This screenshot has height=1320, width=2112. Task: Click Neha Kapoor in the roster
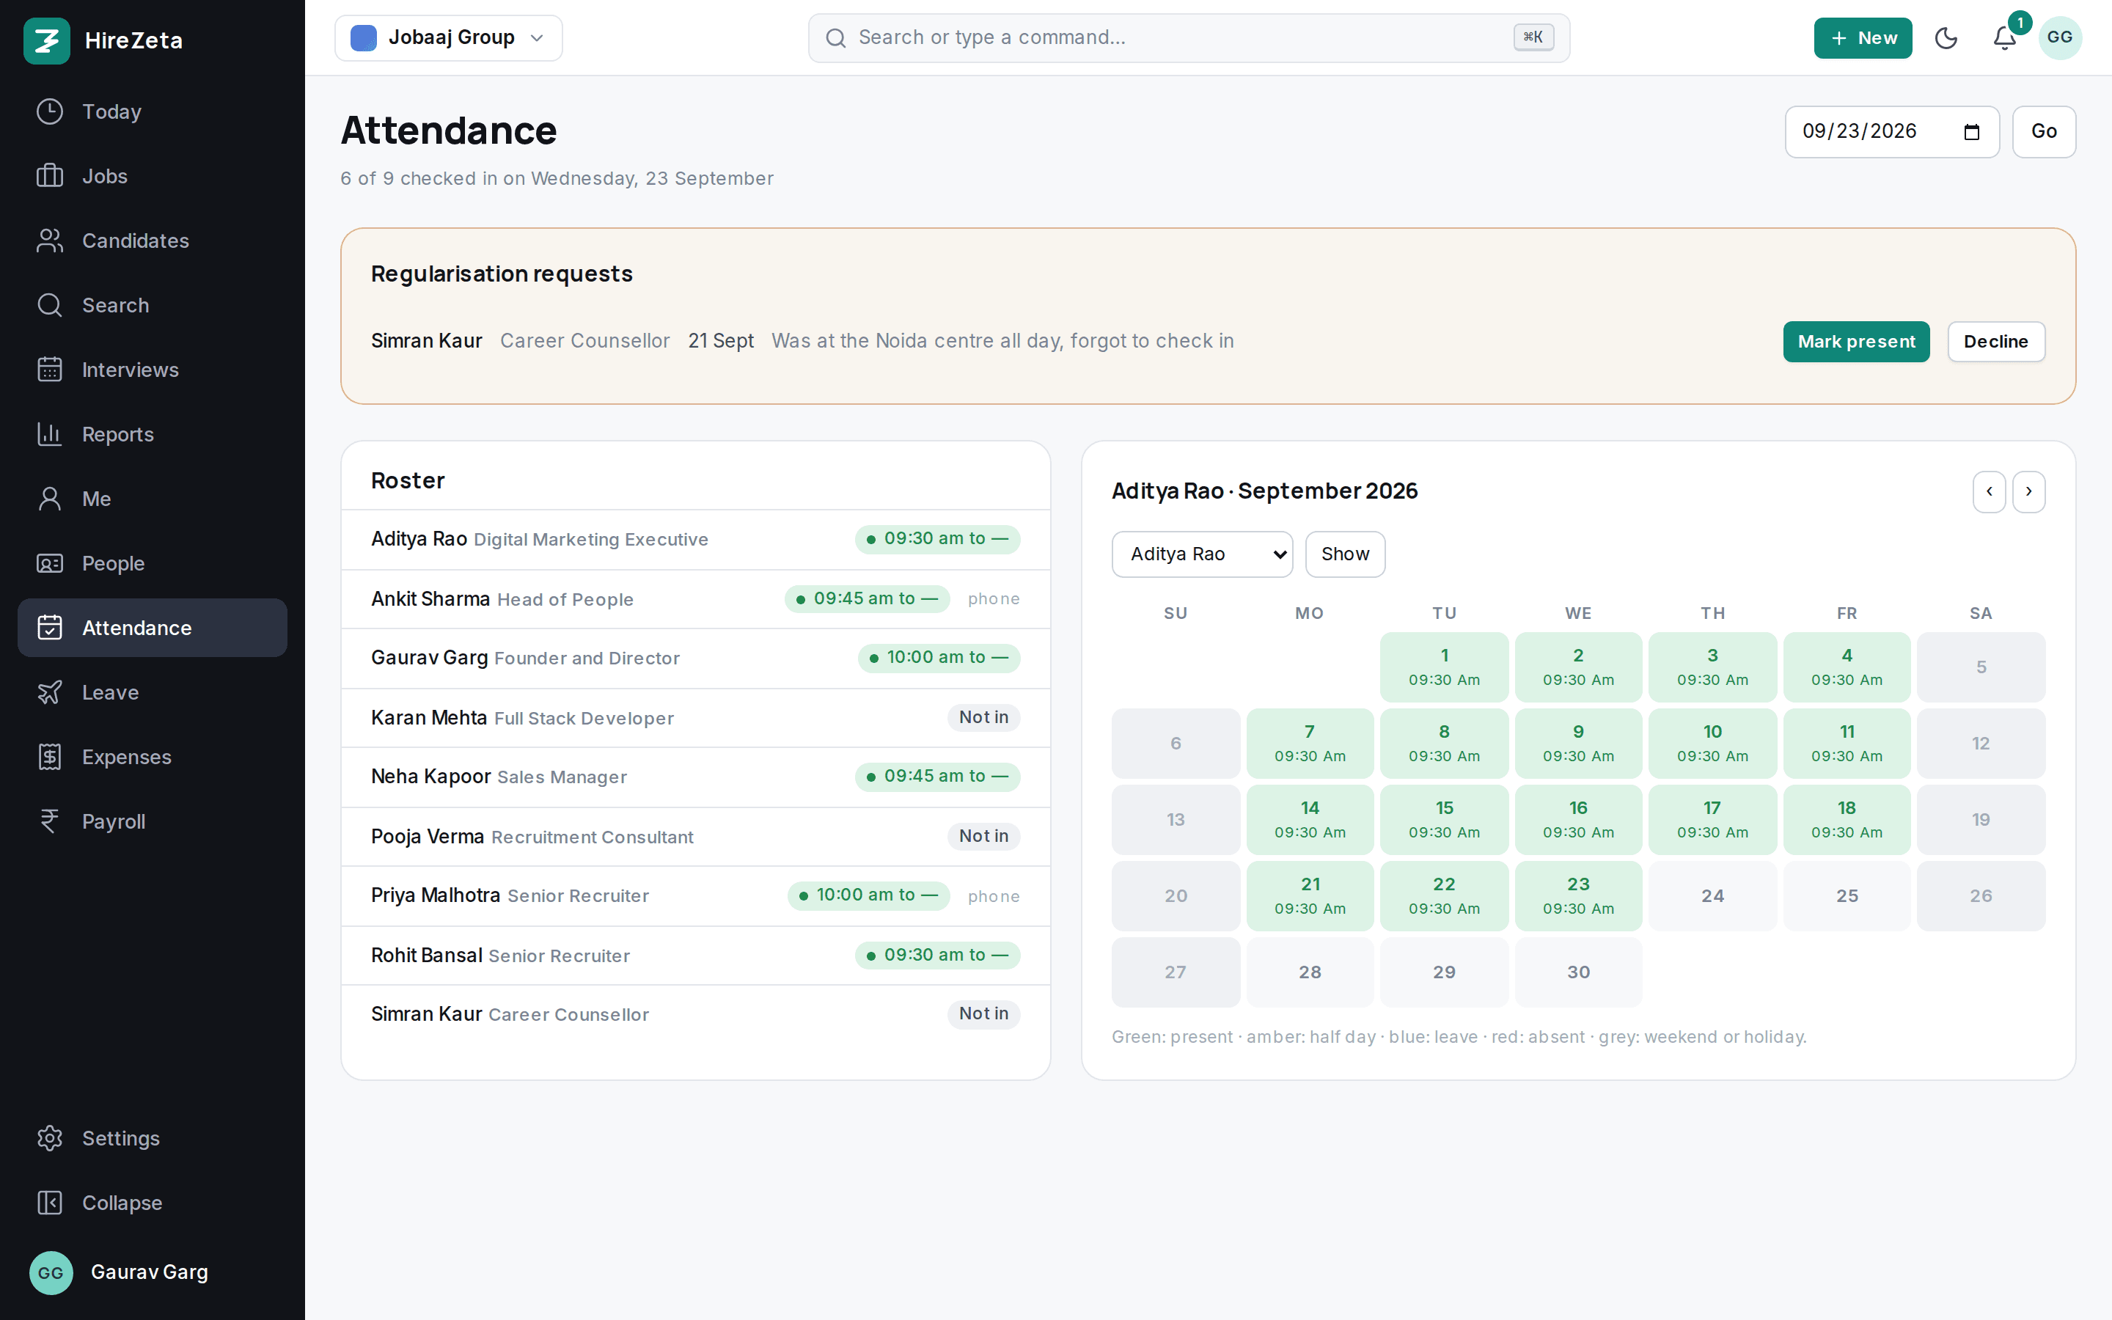tap(430, 777)
